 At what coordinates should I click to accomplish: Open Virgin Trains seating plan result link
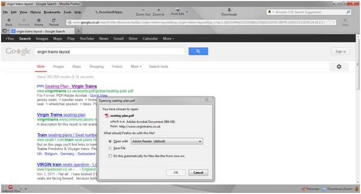coord(61,115)
